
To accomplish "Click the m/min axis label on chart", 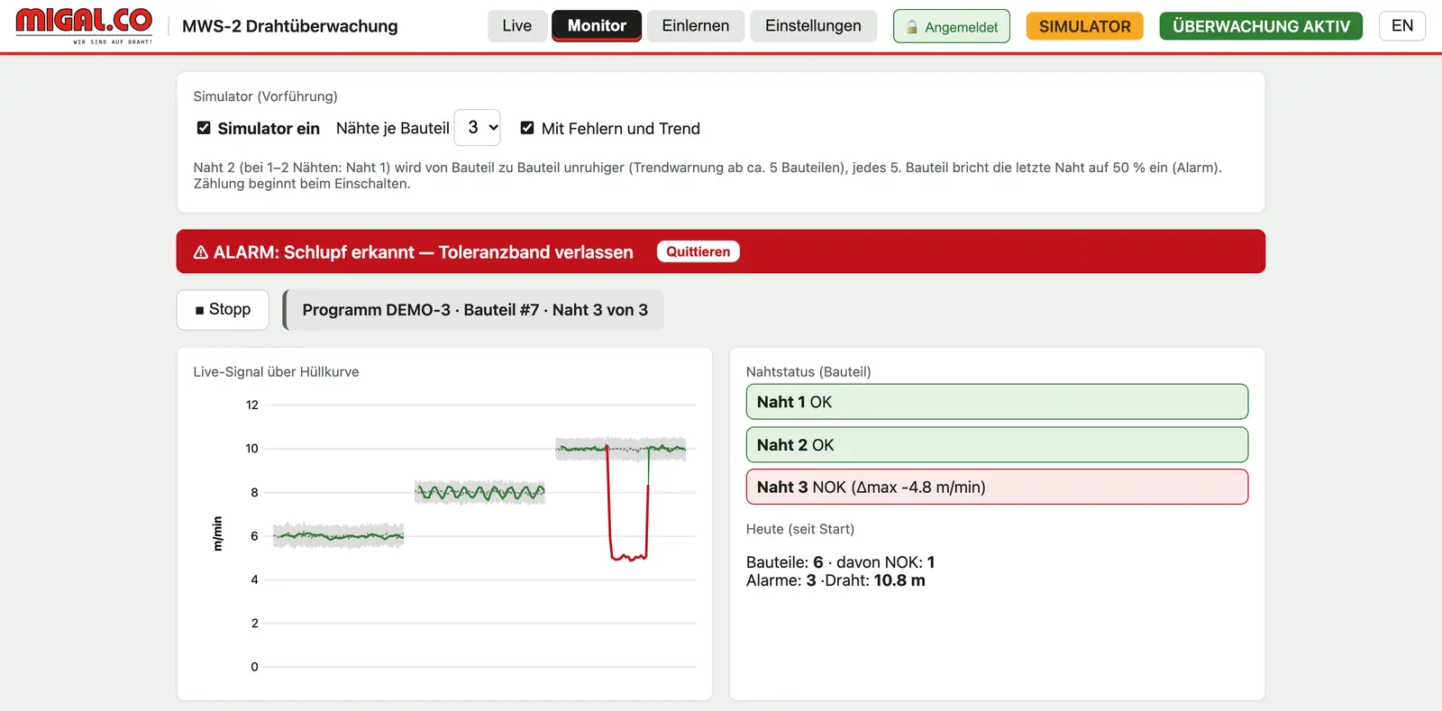I will click(217, 533).
